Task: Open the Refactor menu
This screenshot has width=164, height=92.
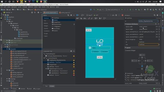Action: click(x=31, y=7)
